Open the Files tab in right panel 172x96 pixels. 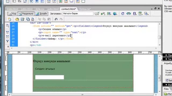click(x=166, y=89)
